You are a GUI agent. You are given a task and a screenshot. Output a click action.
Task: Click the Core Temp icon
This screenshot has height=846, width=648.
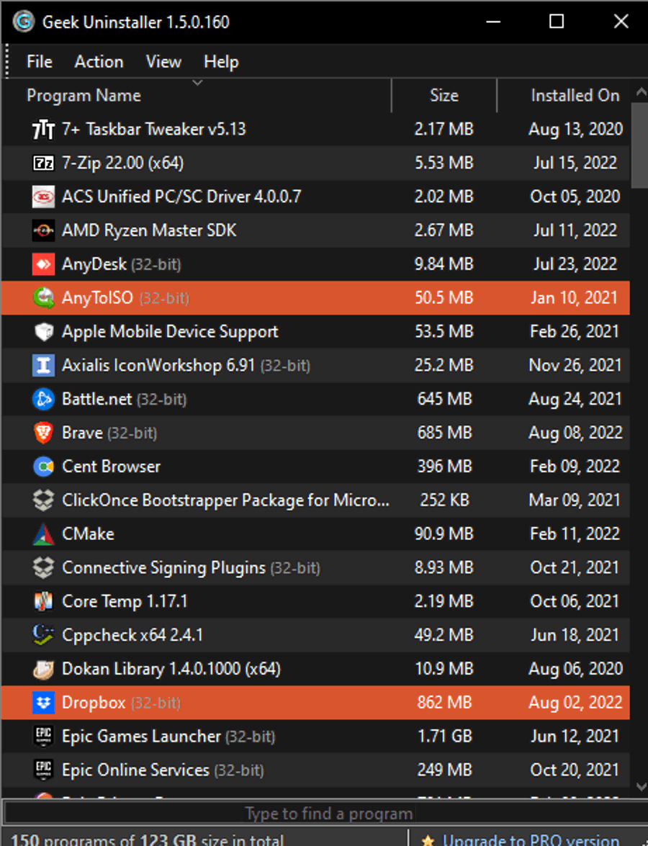[43, 602]
